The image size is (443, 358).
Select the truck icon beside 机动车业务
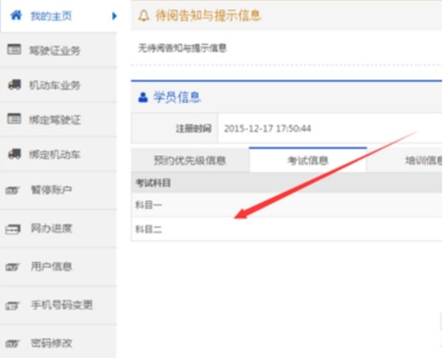13,85
